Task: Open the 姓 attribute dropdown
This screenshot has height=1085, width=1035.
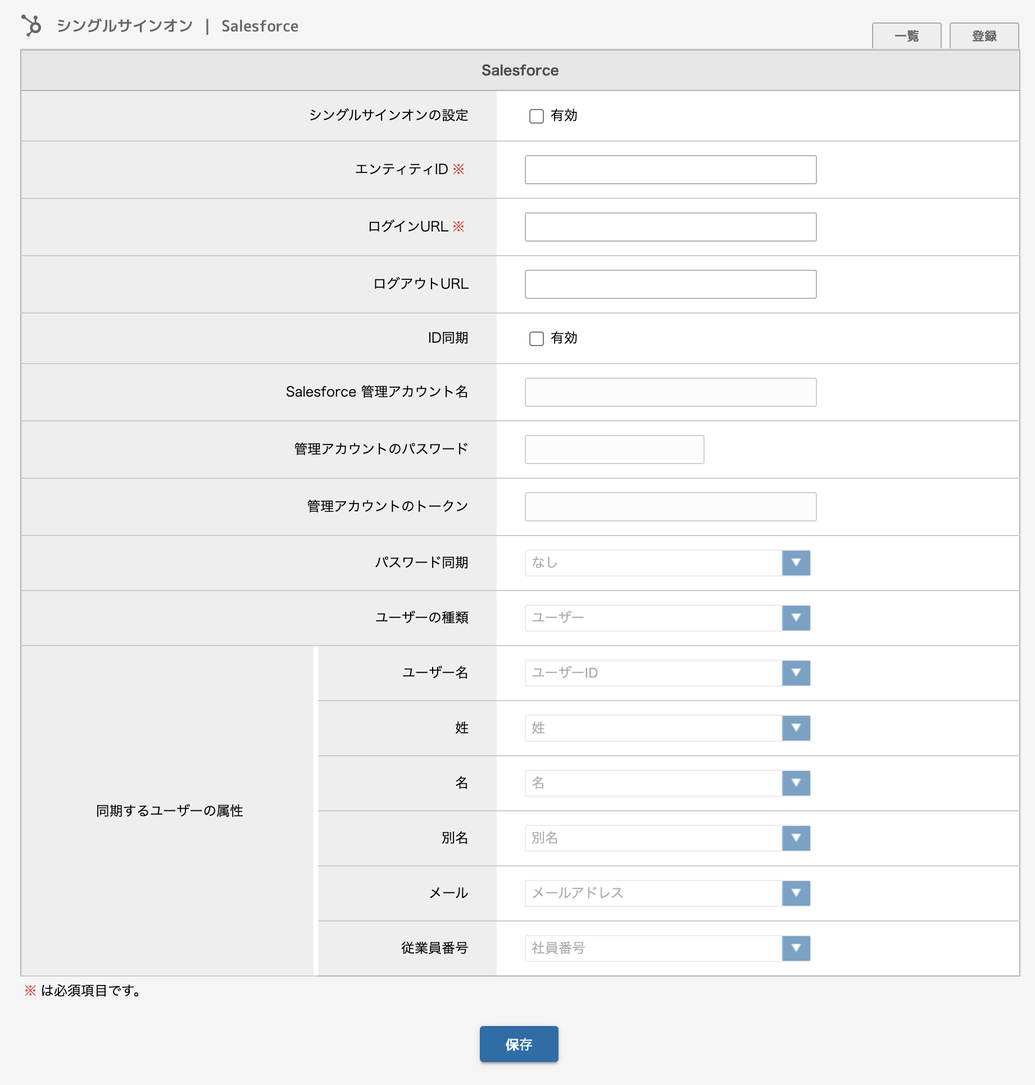Action: [668, 728]
